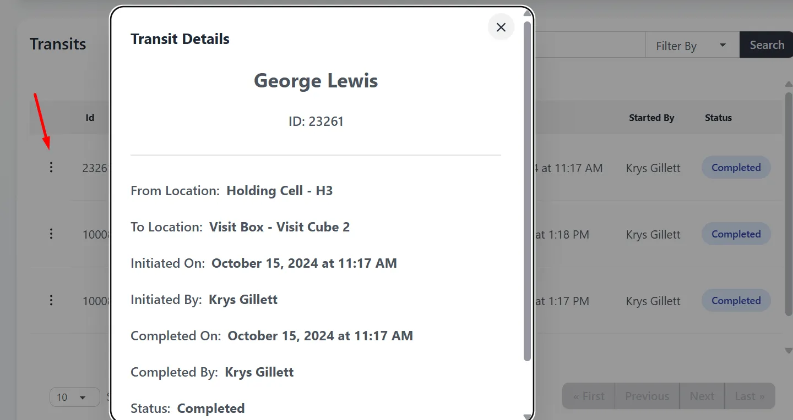This screenshot has width=793, height=420.
Task: Close the Transit Details dialog
Action: tap(501, 27)
